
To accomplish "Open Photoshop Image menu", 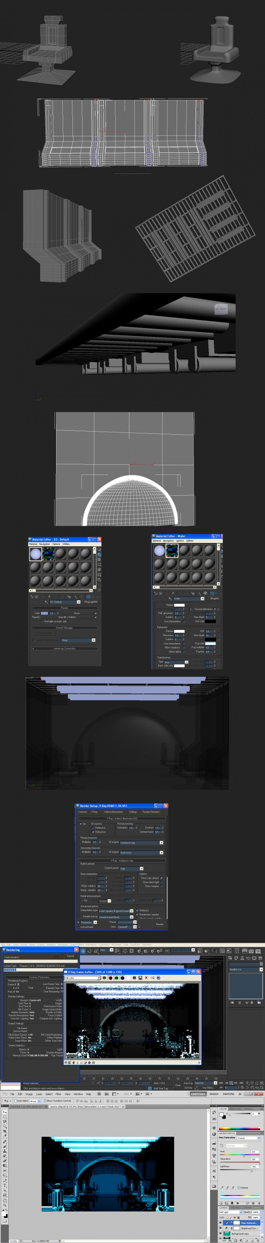I will click(30, 1094).
